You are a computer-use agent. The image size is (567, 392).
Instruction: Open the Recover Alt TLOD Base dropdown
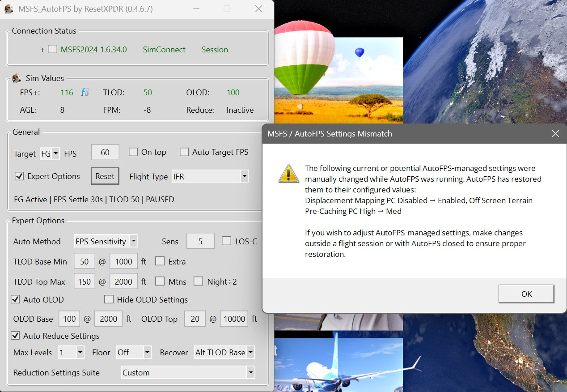(x=224, y=353)
